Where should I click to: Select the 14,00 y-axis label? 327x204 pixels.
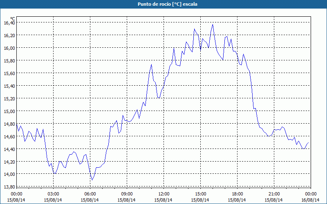point(9,174)
